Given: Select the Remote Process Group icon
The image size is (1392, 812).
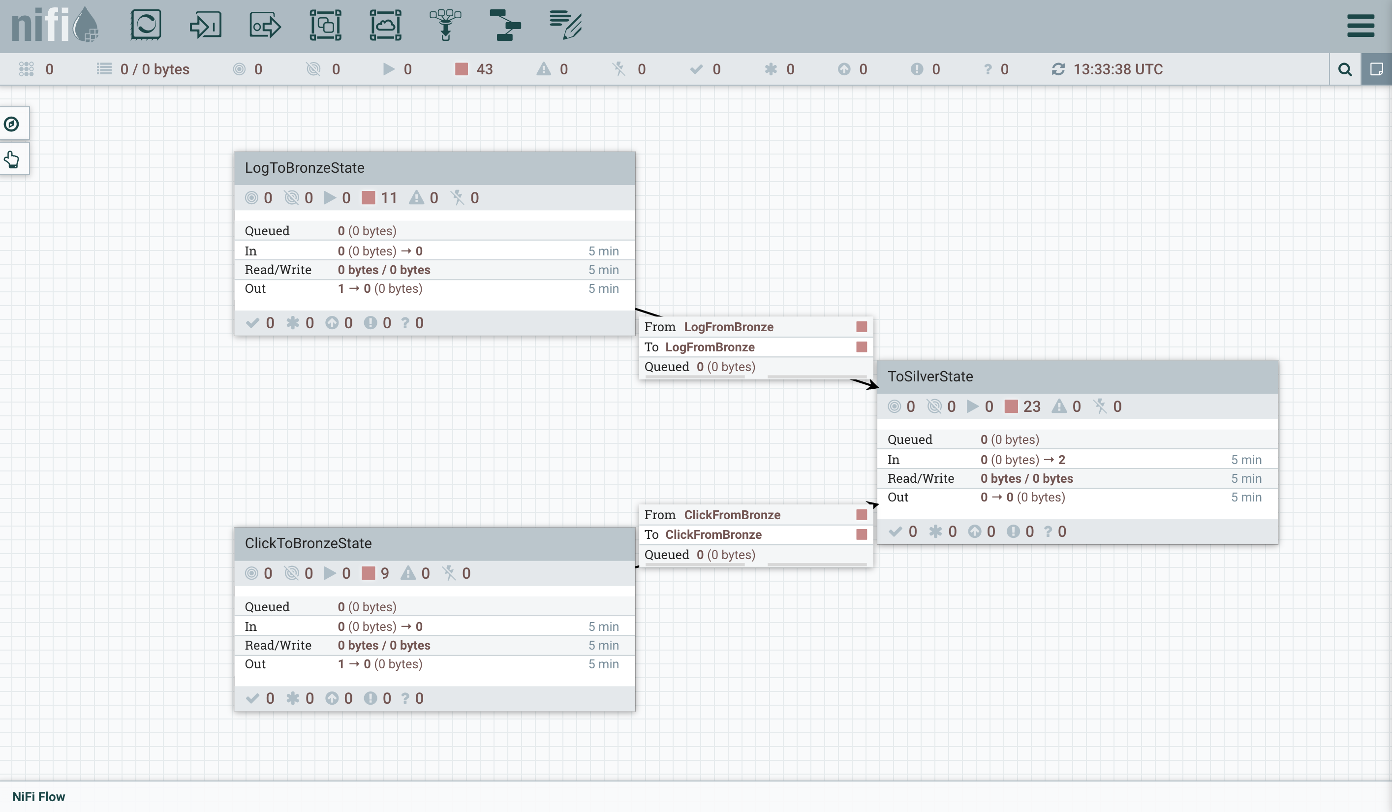Looking at the screenshot, I should pos(386,25).
